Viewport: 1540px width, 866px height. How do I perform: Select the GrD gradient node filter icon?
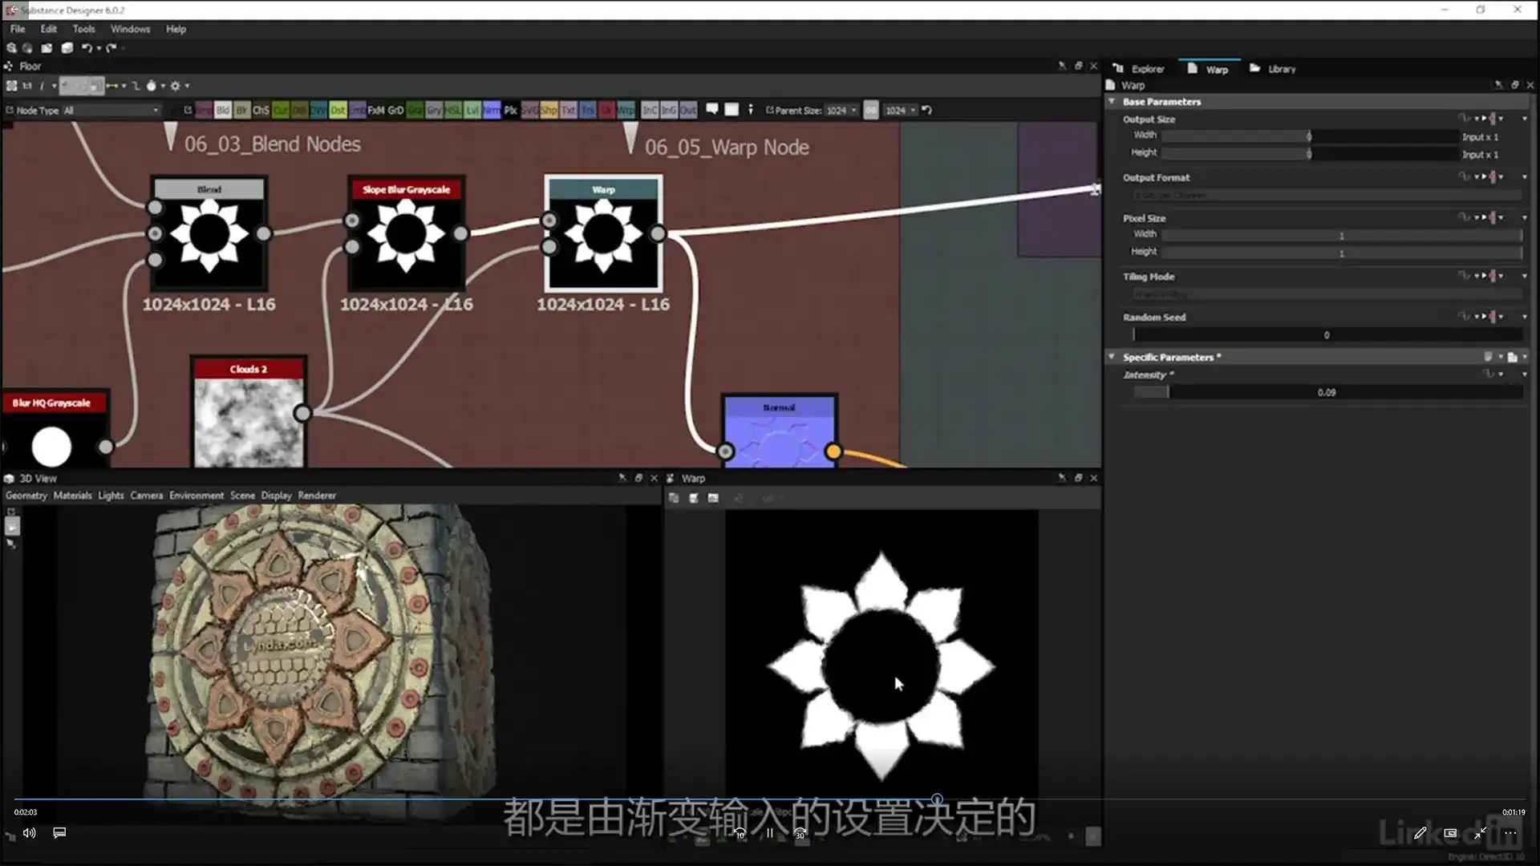395,110
